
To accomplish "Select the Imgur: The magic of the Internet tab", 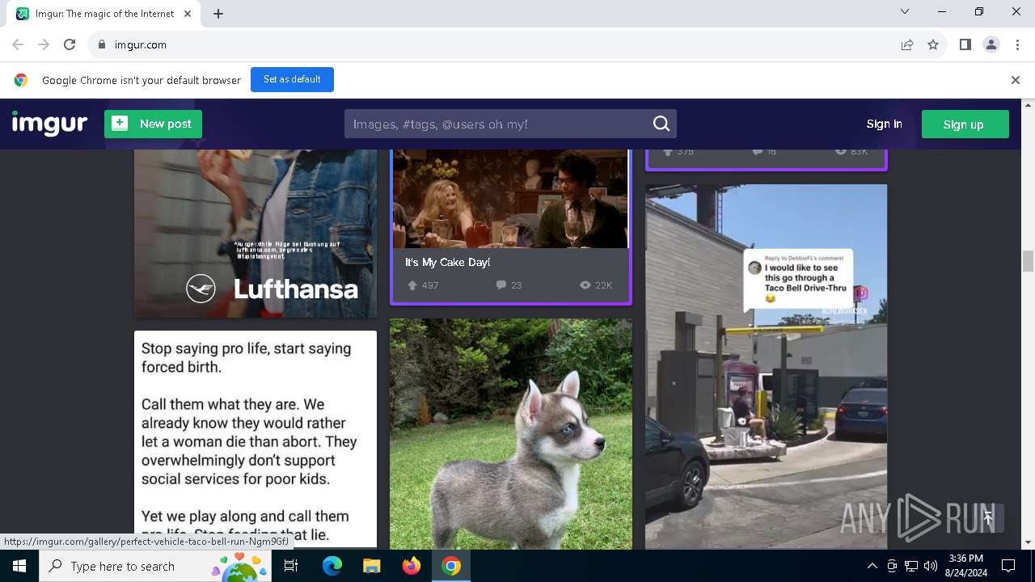I will [103, 14].
